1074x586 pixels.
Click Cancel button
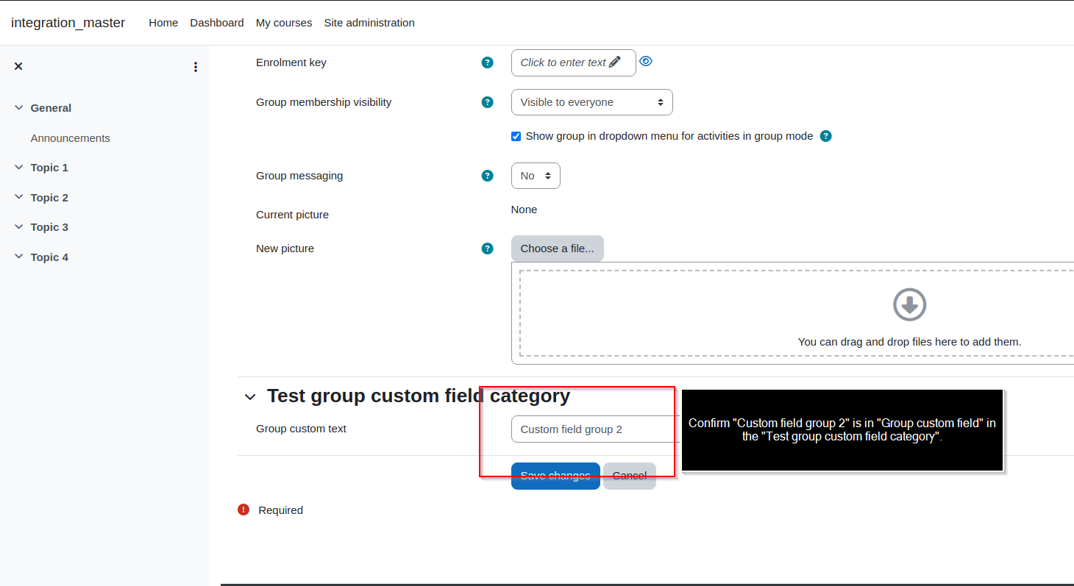tap(630, 476)
